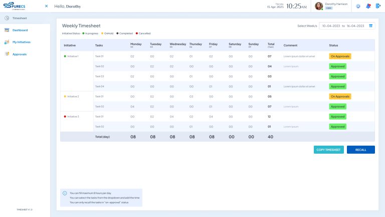Click the logout icon in header
385x217 pixels.
point(378,6)
